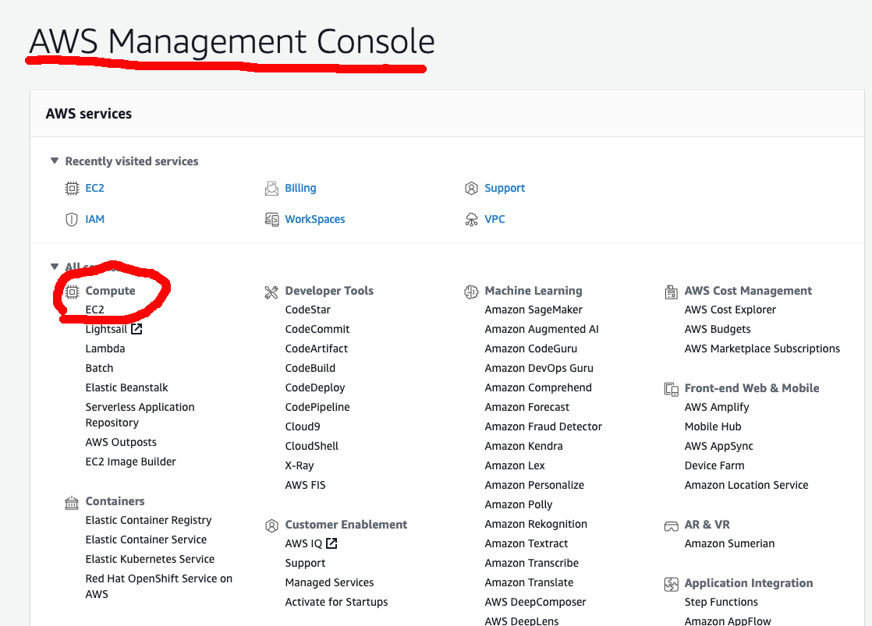The height and width of the screenshot is (626, 872).
Task: Click the IAM shield icon
Action: point(72,219)
